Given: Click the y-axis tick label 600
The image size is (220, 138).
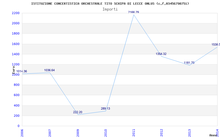Looking at the screenshot, I should [16, 95].
